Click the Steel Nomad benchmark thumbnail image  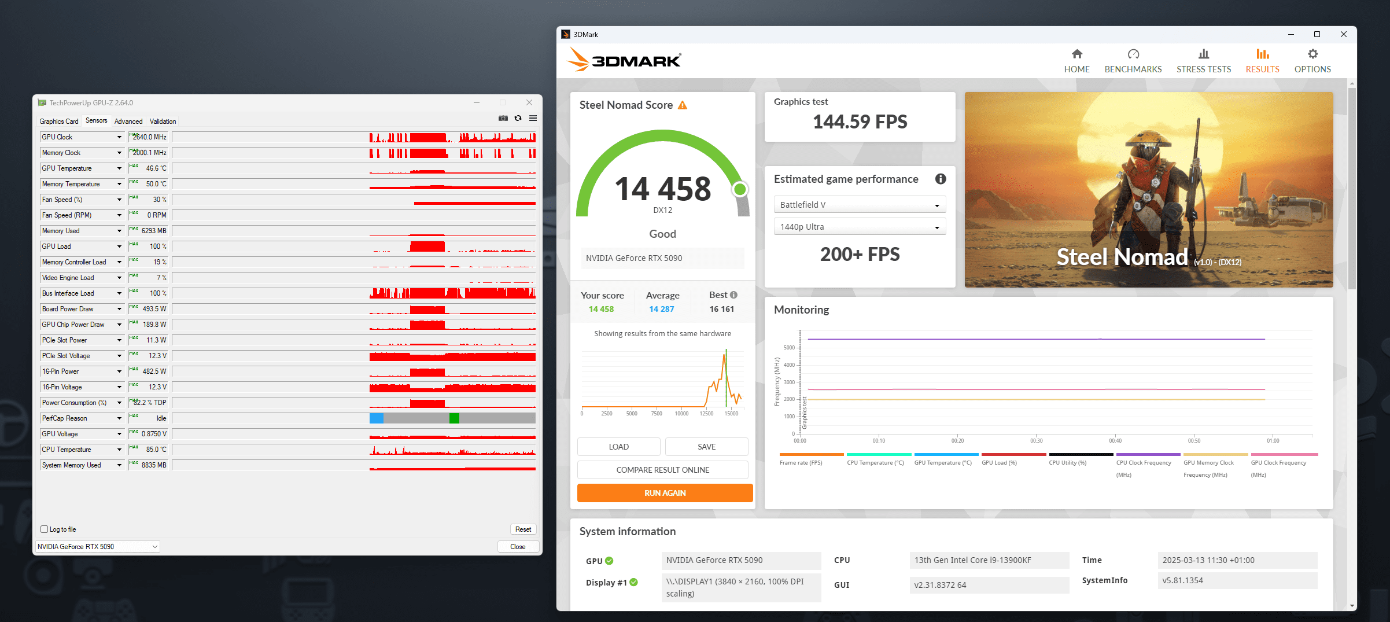(x=1149, y=190)
